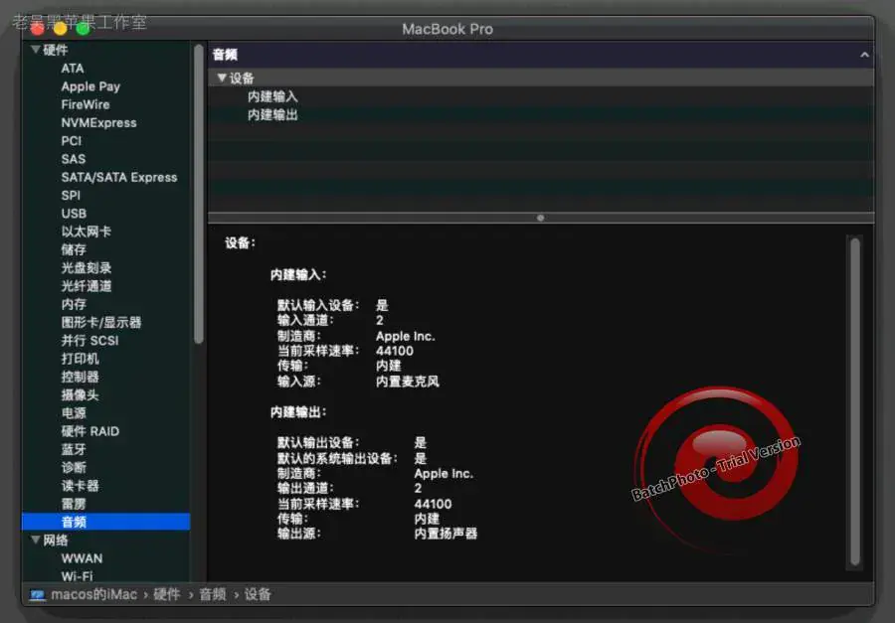Select 内建输出 device row

541,114
